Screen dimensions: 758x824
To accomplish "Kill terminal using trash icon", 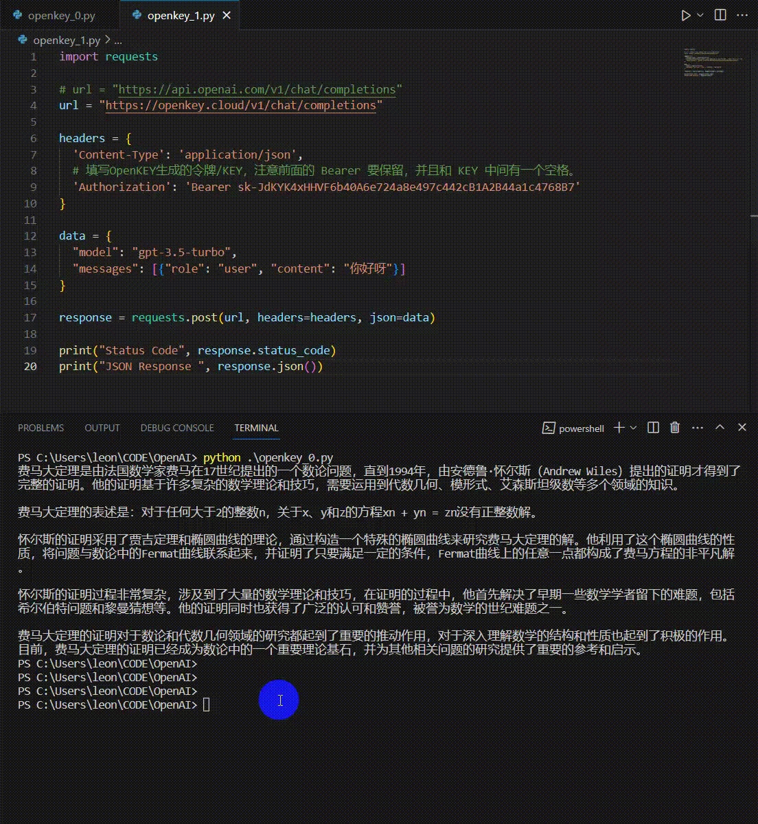I will point(675,427).
